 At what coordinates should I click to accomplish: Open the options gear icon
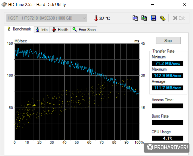point(162,18)
